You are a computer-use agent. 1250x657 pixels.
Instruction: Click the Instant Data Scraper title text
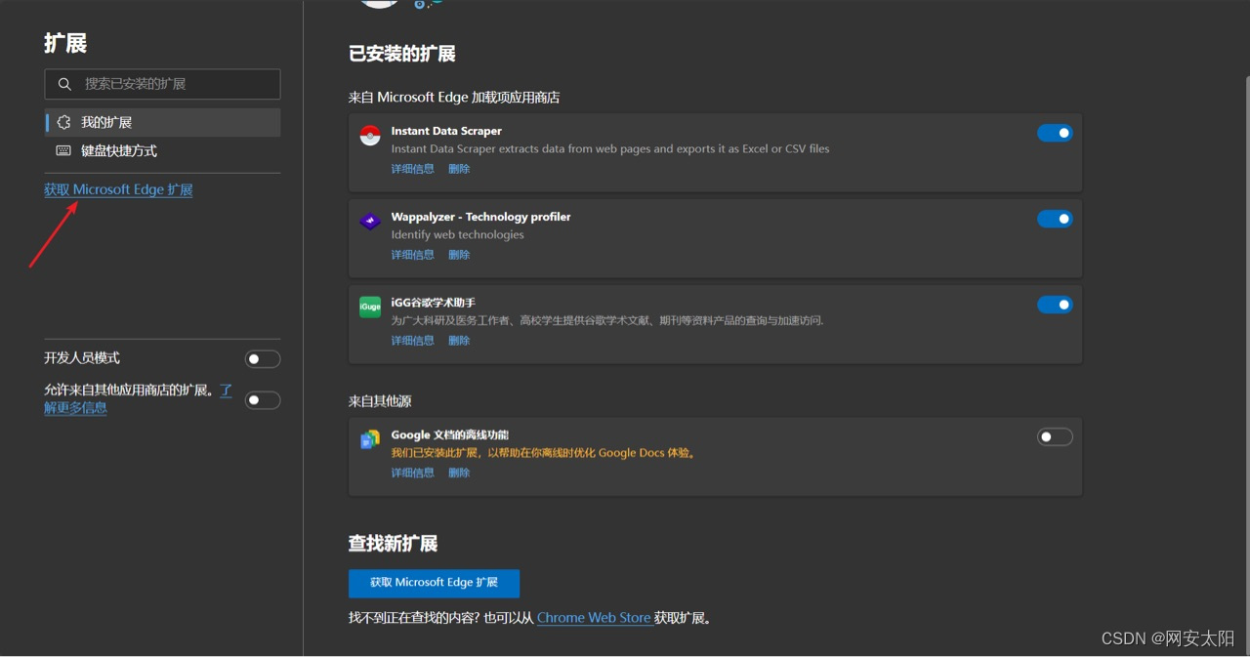446,131
